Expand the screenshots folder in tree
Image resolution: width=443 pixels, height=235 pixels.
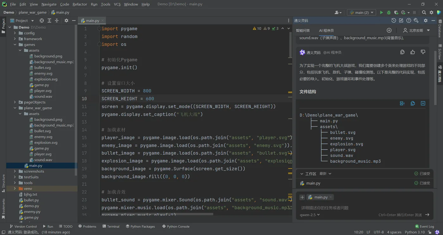(x=15, y=171)
